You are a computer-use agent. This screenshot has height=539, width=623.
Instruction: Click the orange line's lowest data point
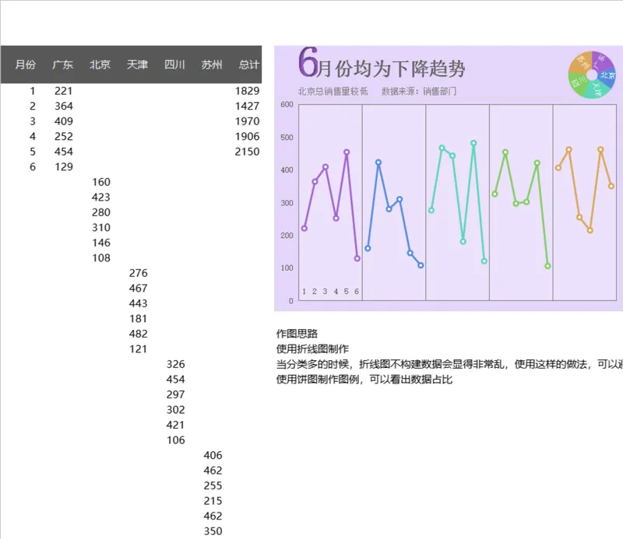coord(590,230)
